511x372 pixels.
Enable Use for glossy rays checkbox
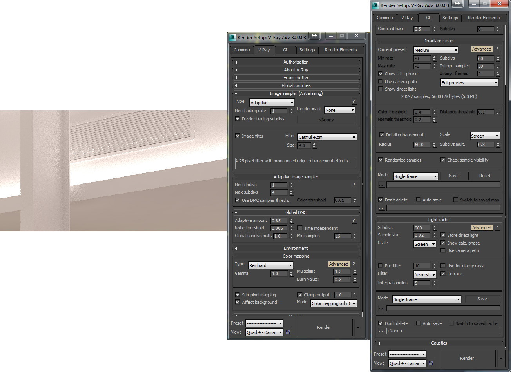[443, 266]
